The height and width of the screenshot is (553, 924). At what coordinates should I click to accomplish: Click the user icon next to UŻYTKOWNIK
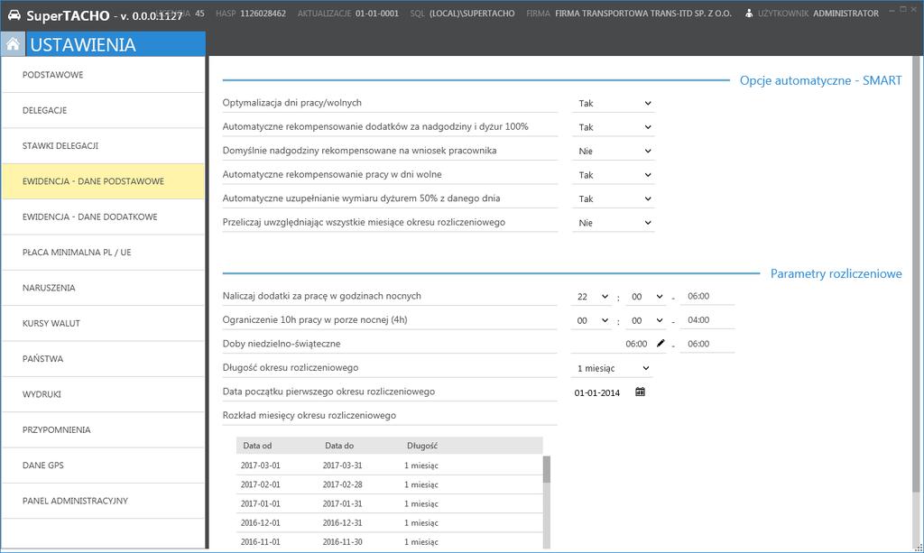[748, 13]
